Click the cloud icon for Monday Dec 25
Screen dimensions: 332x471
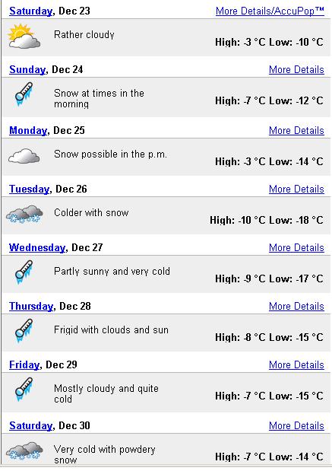(x=24, y=156)
